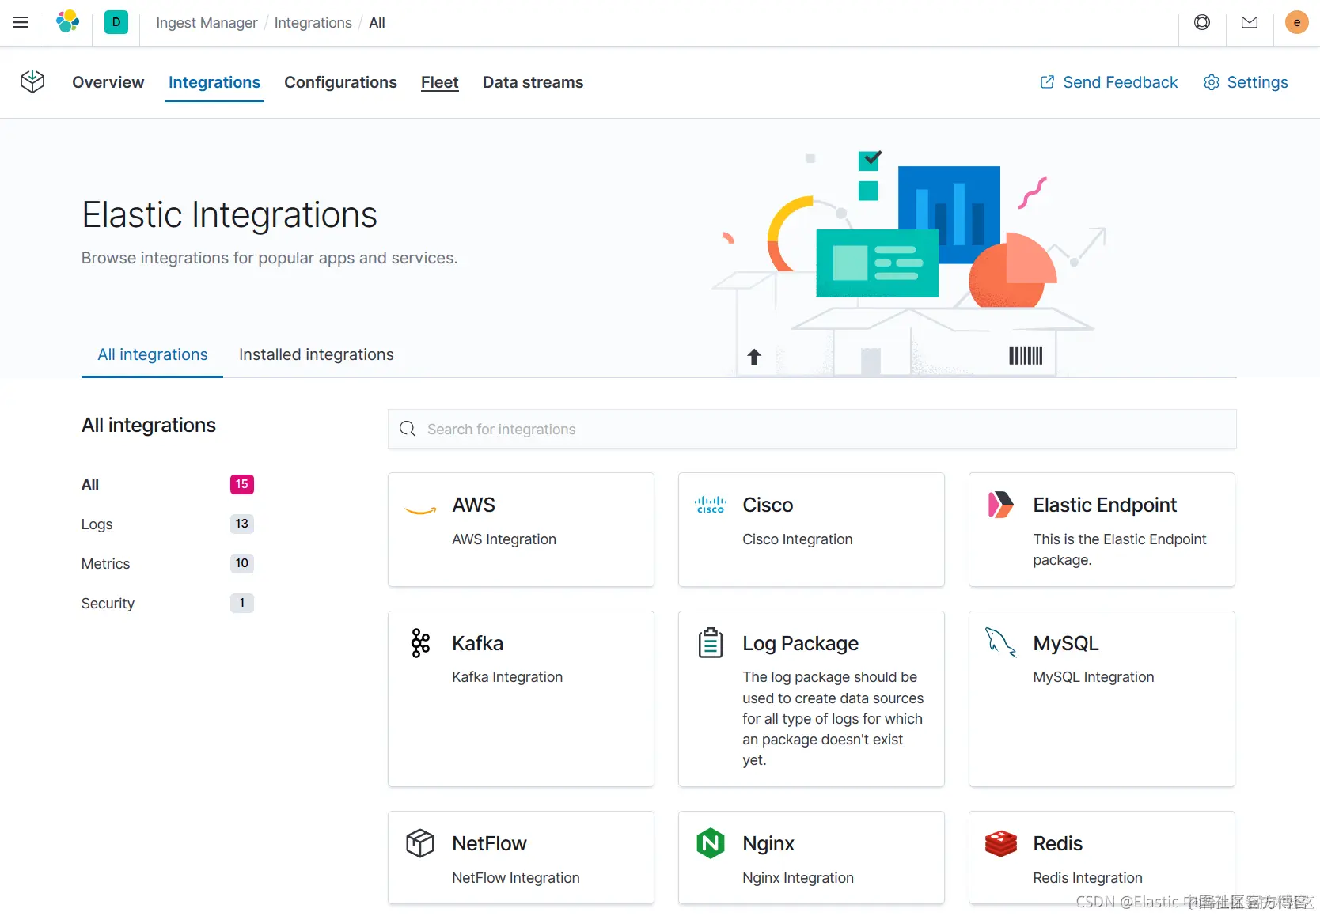This screenshot has height=916, width=1320.
Task: Filter integrations by Security
Action: click(108, 603)
